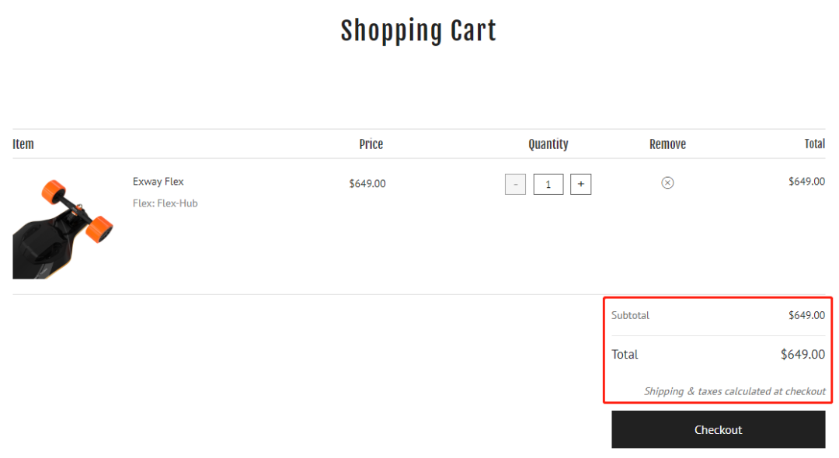Screen dimensions: 839x458
Task: Click the large Total amount $649.00
Action: [x=802, y=354]
